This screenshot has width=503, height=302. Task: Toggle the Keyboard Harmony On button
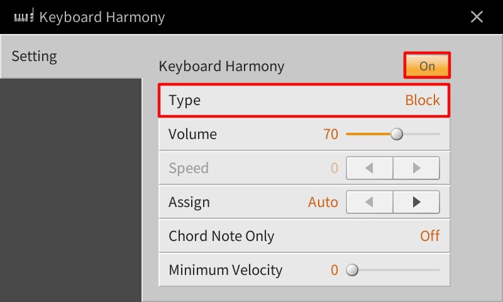pyautogui.click(x=427, y=66)
